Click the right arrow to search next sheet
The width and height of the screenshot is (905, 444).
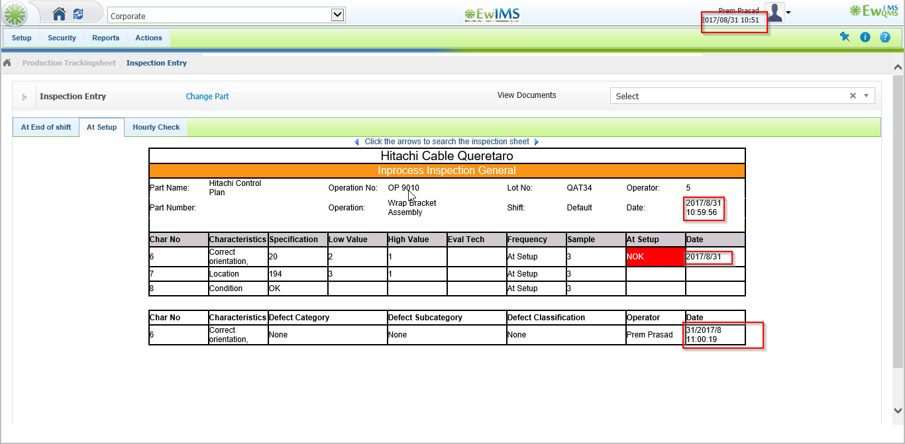tap(537, 142)
